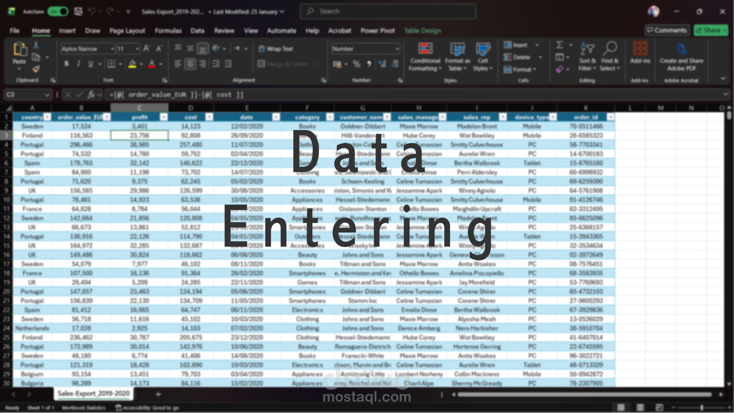Toggle Wrap Text option

point(276,49)
